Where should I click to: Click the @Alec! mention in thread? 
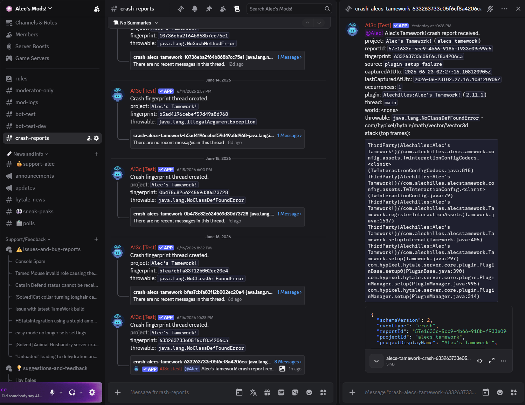coord(374,33)
